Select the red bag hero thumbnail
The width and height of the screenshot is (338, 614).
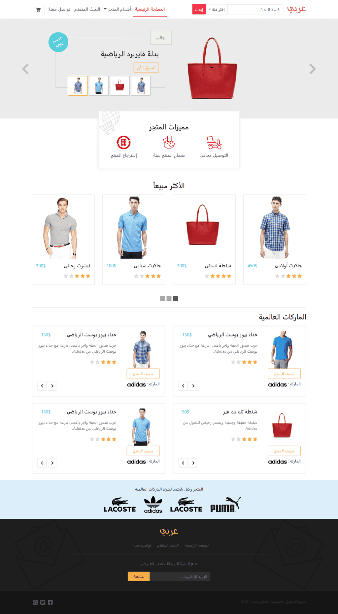click(x=120, y=86)
